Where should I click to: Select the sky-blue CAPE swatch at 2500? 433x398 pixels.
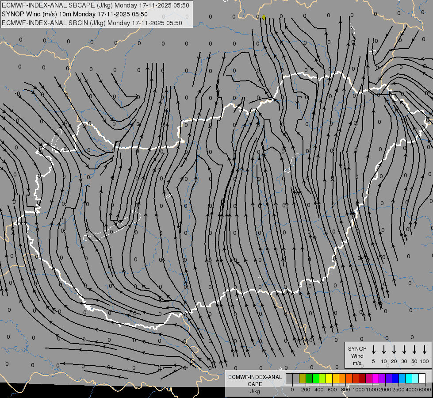(402, 378)
